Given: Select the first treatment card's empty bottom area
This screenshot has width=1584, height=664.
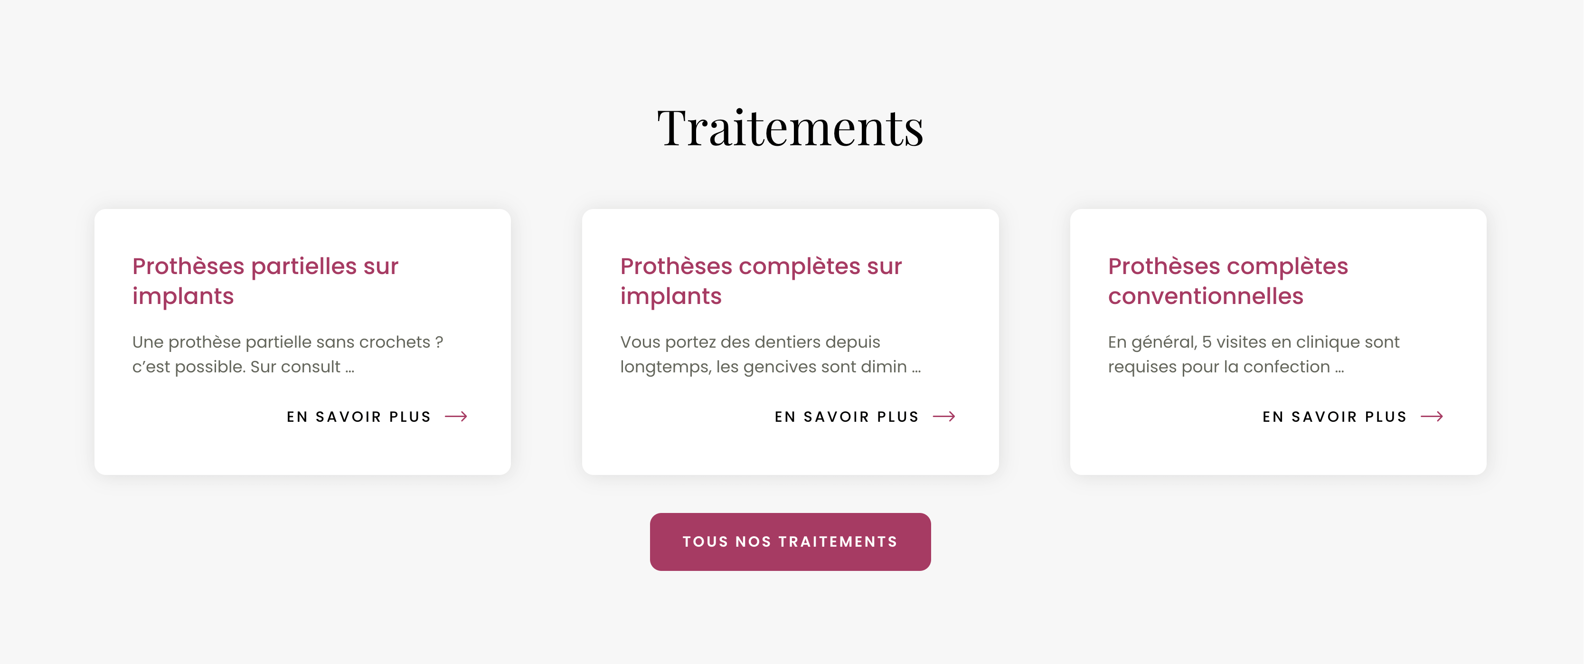Looking at the screenshot, I should [x=302, y=452].
